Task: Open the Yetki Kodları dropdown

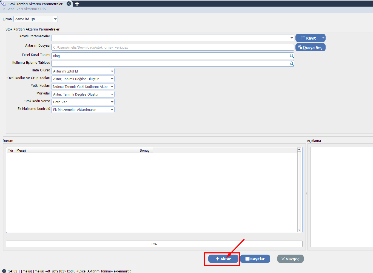Action: [112, 87]
